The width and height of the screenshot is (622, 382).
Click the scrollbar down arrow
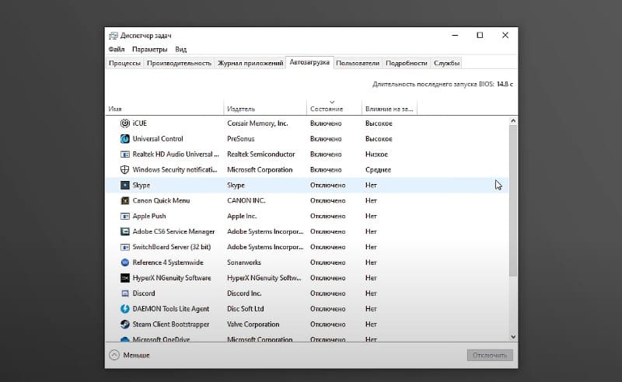click(x=512, y=336)
